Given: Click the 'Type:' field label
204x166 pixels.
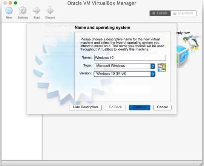Looking at the screenshot, I should coord(87,65).
